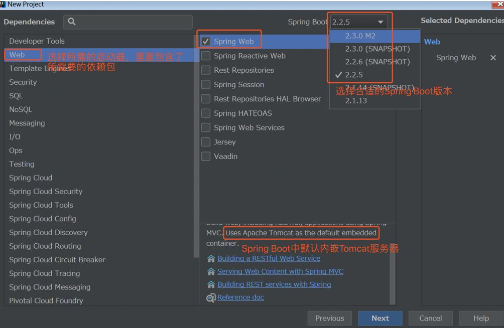Uncheck the Spring Web checkbox
Screen dimensions: 504x328
coord(206,42)
